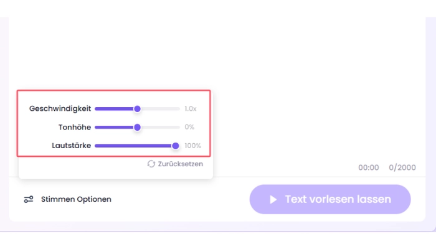Click the 1.0x speed value

tap(191, 109)
